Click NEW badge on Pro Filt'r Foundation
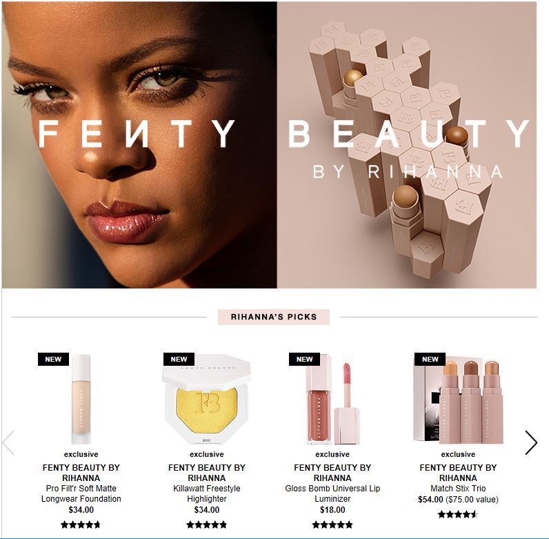The image size is (549, 539). (x=53, y=359)
